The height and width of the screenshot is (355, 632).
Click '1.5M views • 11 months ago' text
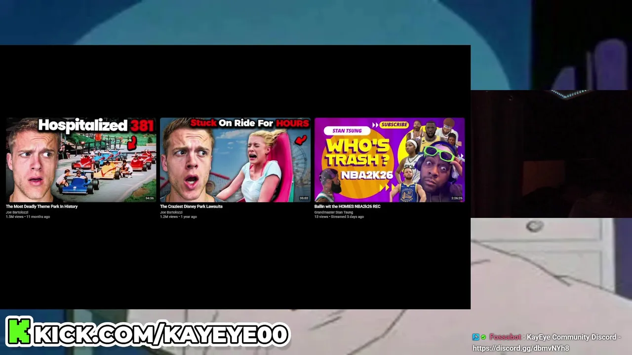click(28, 217)
